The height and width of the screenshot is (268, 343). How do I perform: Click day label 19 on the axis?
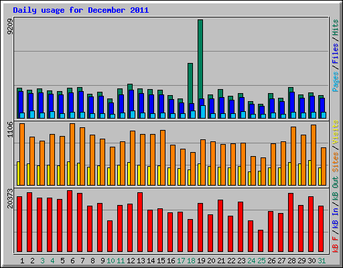[x=201, y=261]
